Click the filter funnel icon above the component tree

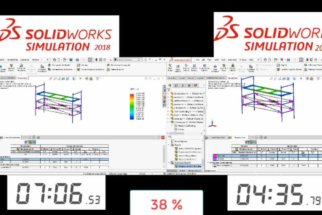169,90
